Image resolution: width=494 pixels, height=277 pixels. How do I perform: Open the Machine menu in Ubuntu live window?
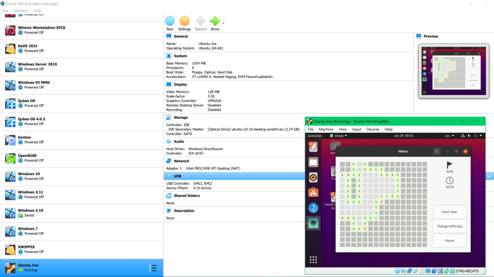326,129
